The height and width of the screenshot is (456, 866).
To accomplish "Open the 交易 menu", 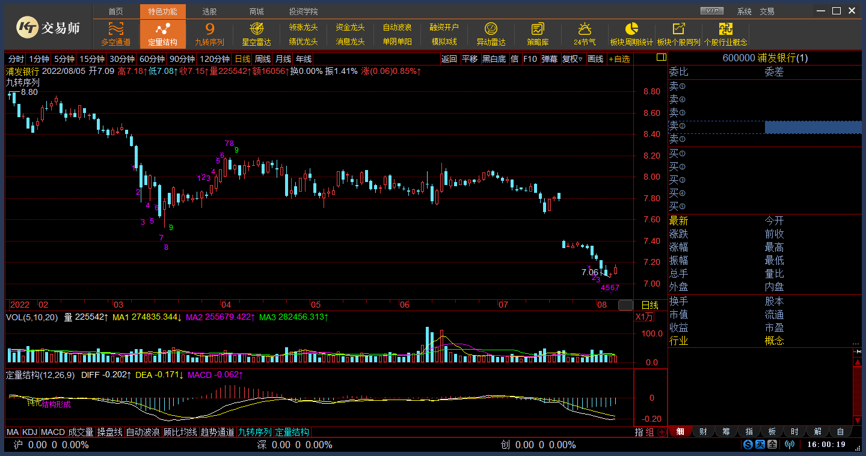I will [x=767, y=11].
